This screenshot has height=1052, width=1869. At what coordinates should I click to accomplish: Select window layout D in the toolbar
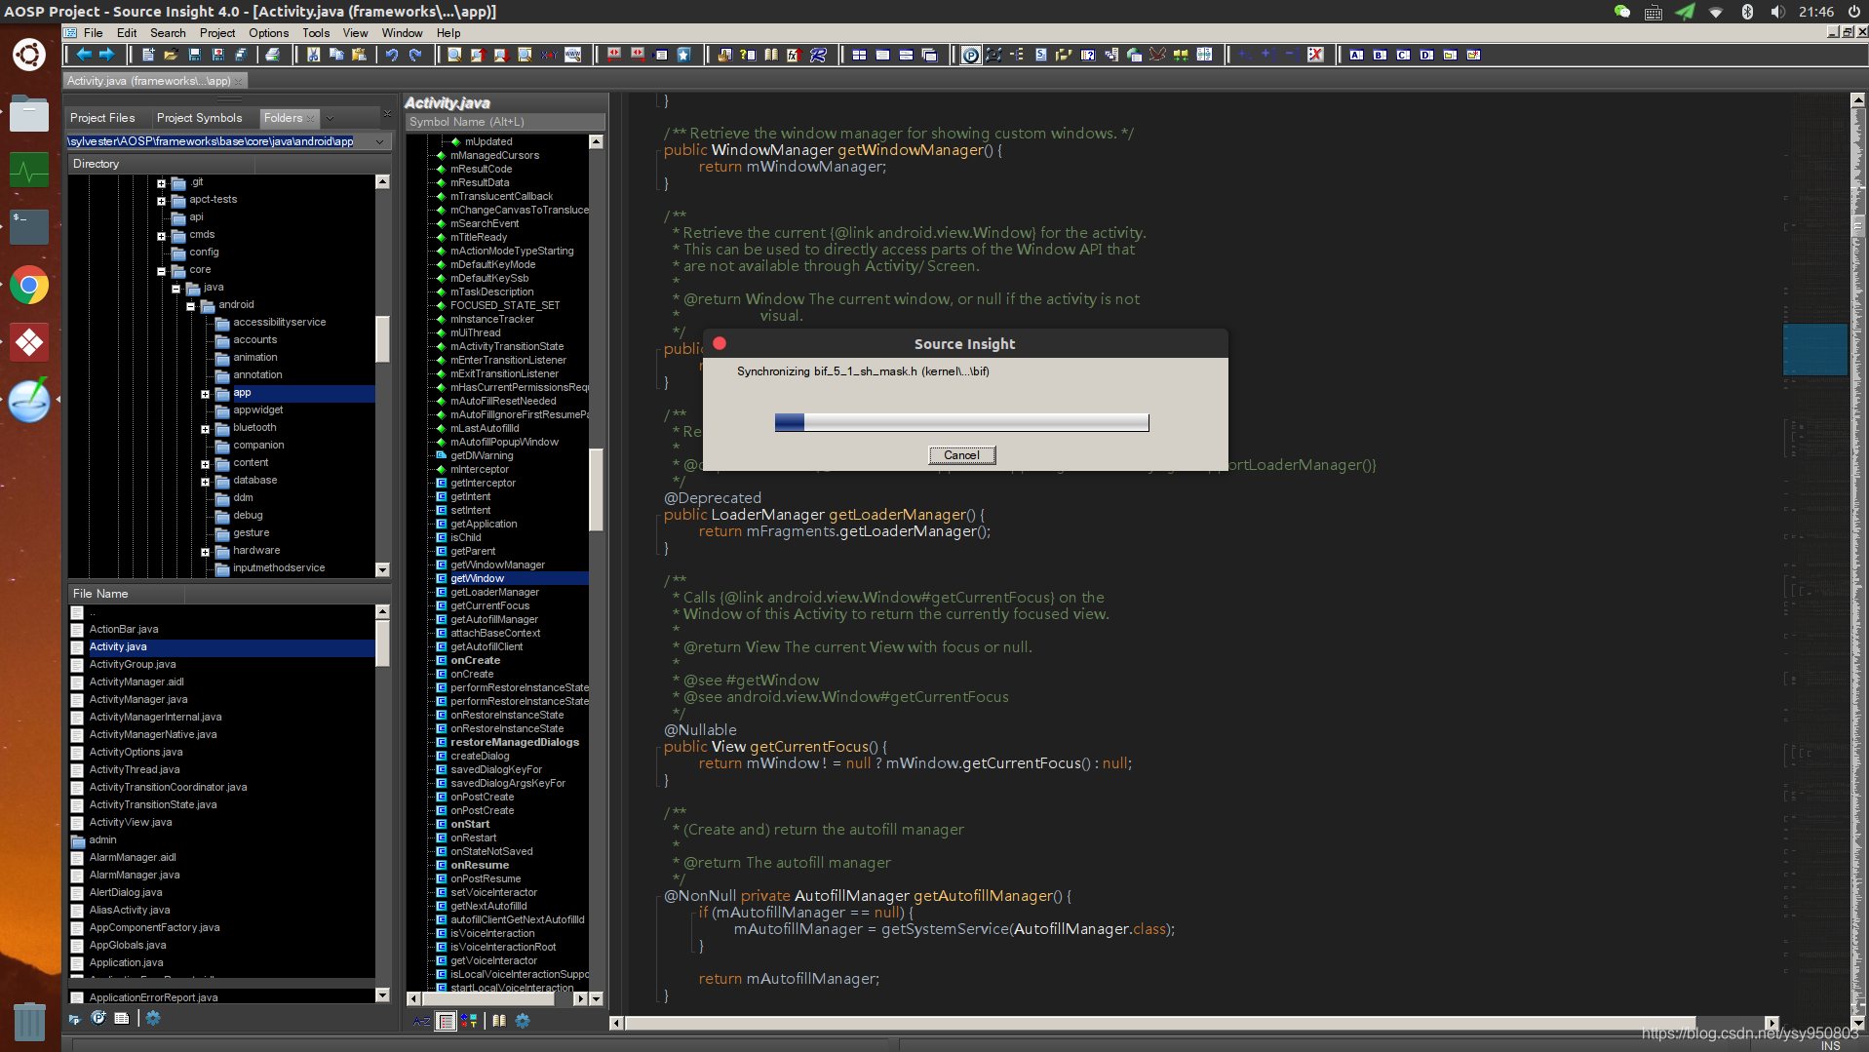point(1426,55)
